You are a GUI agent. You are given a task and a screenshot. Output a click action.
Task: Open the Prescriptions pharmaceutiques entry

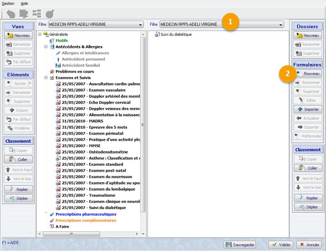pyautogui.click(x=85, y=214)
